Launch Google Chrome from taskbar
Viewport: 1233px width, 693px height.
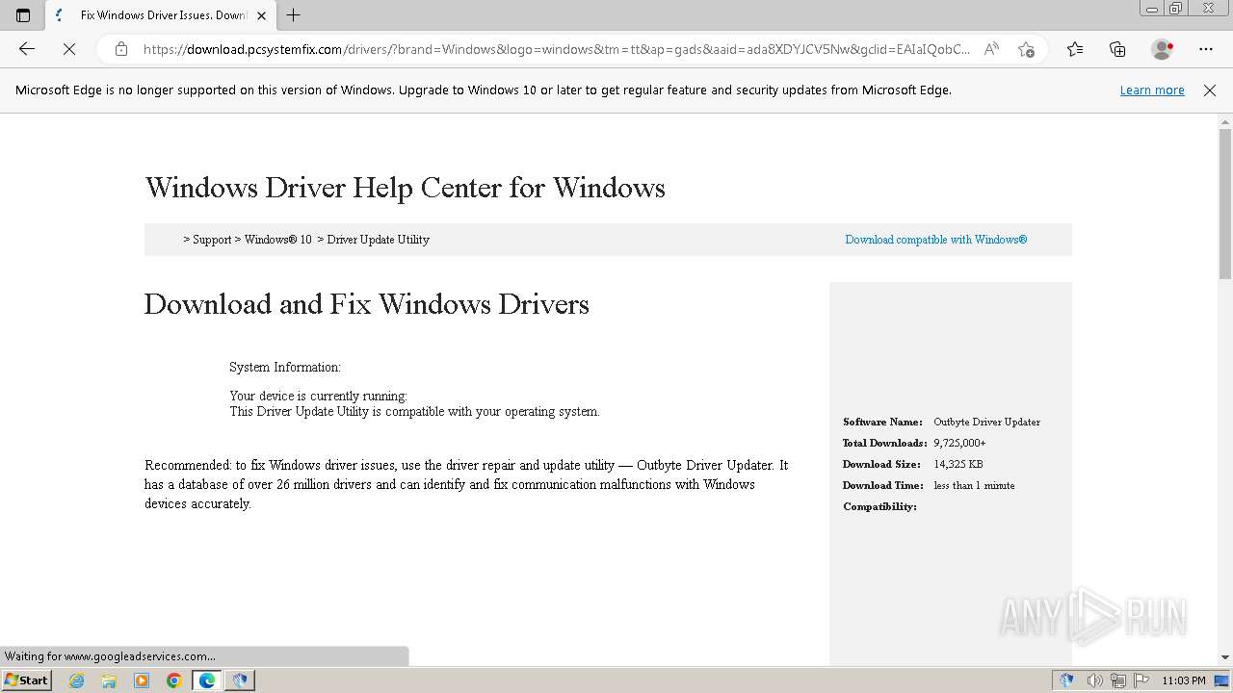tap(174, 680)
